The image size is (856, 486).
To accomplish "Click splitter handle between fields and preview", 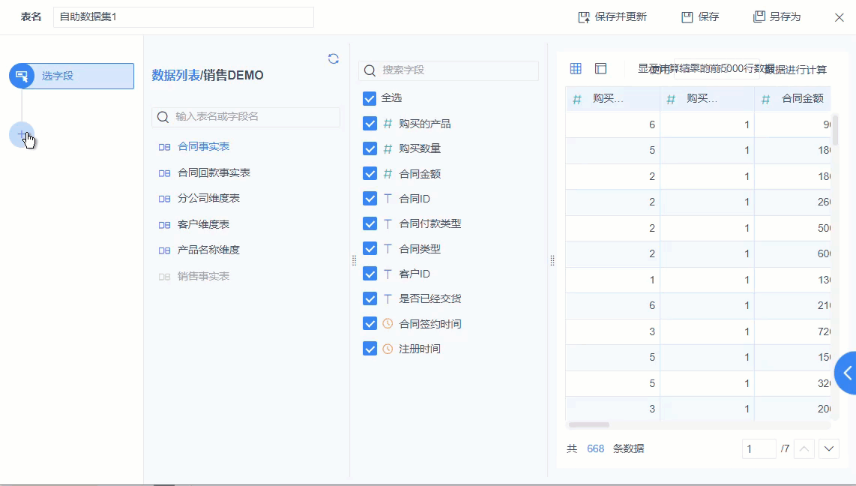I will click(552, 260).
